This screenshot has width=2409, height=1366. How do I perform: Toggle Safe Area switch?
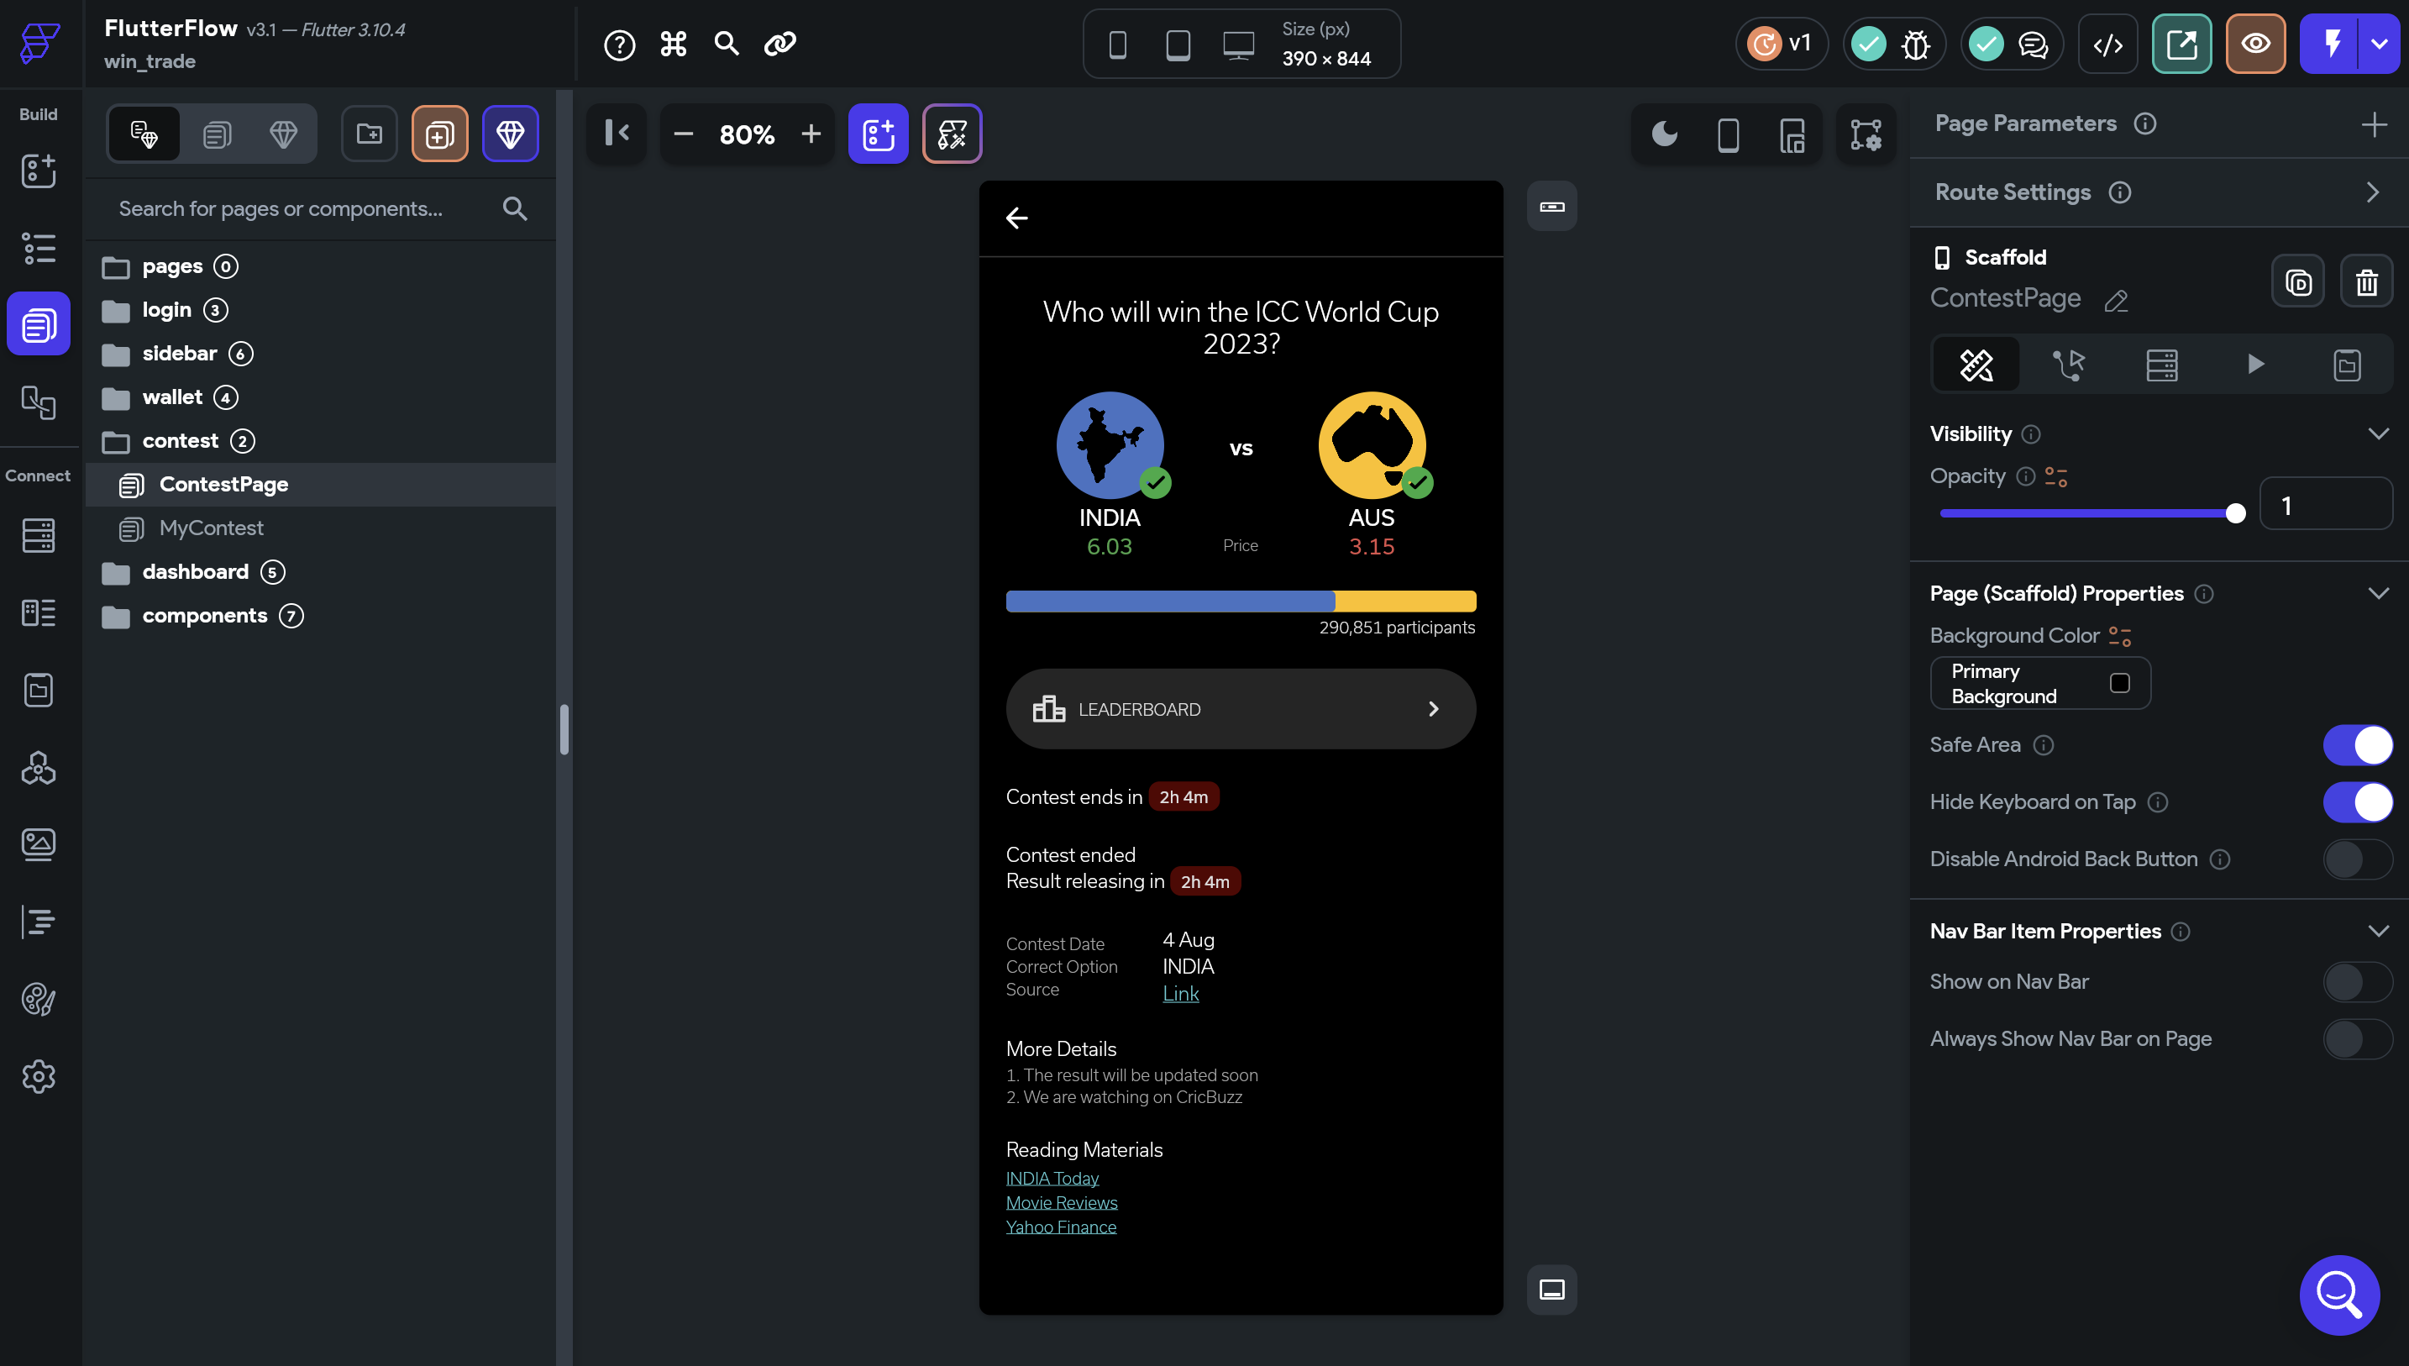point(2358,745)
